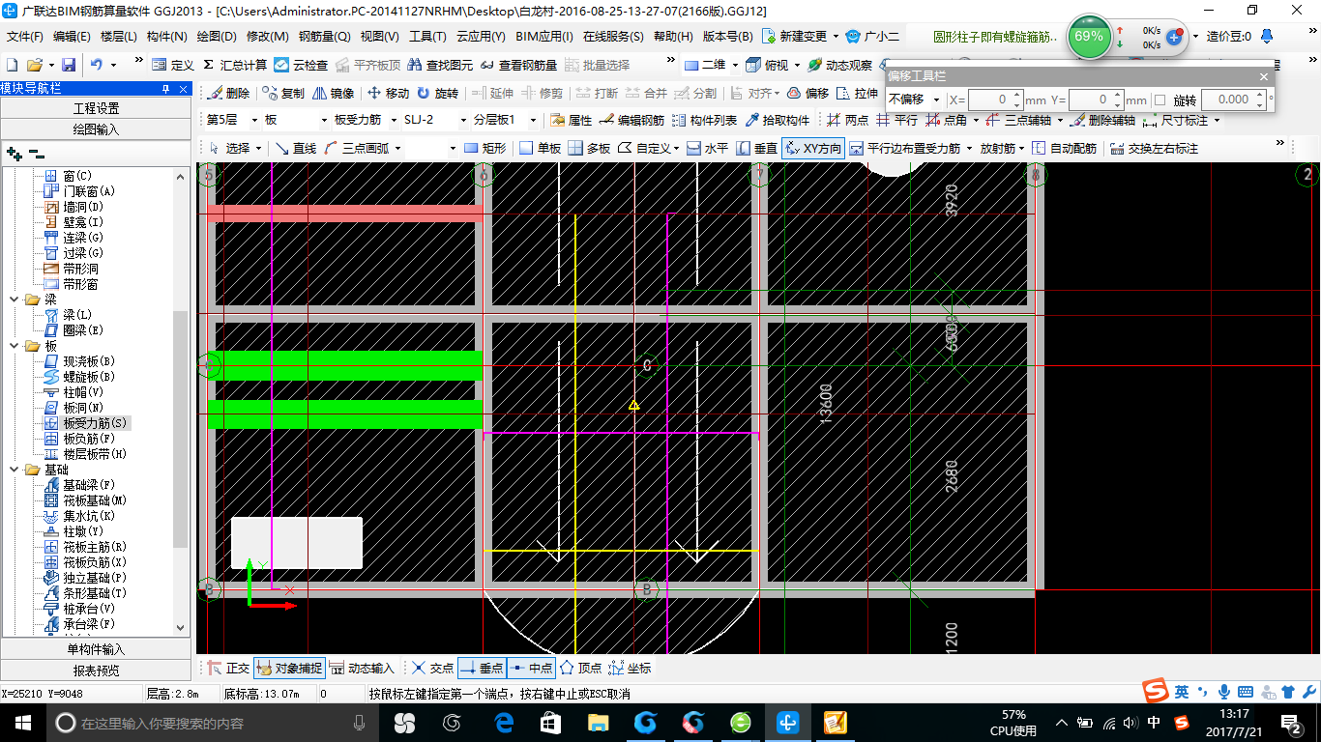Start 云检查 cloud check
This screenshot has width=1321, height=742.
pos(301,65)
